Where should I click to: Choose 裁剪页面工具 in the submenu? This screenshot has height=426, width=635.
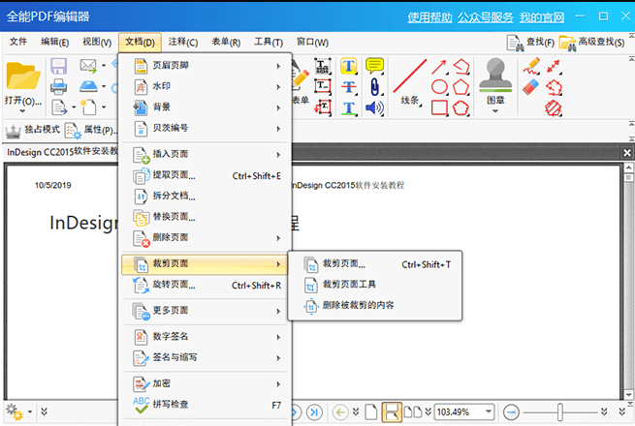click(x=375, y=285)
